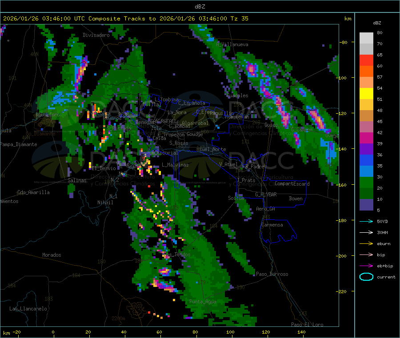Click the El_Desvio map label
Screen dimensions: 400x338
coord(104,168)
